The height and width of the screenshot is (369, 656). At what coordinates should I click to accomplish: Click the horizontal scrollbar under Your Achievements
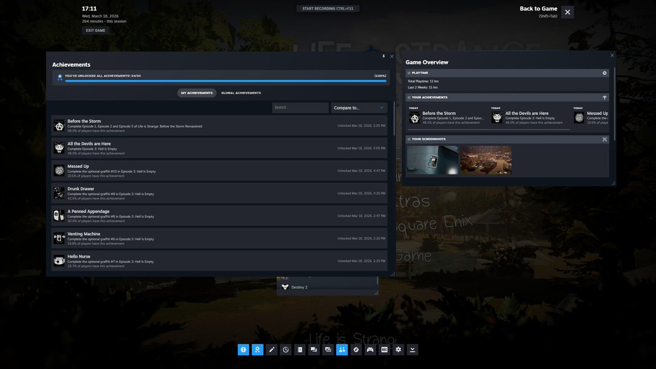tap(489, 130)
